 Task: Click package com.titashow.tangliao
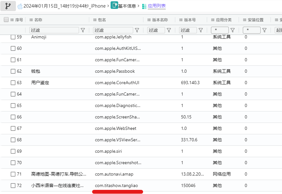116,185
